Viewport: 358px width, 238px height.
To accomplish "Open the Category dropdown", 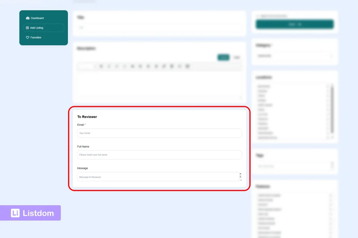I will click(295, 56).
